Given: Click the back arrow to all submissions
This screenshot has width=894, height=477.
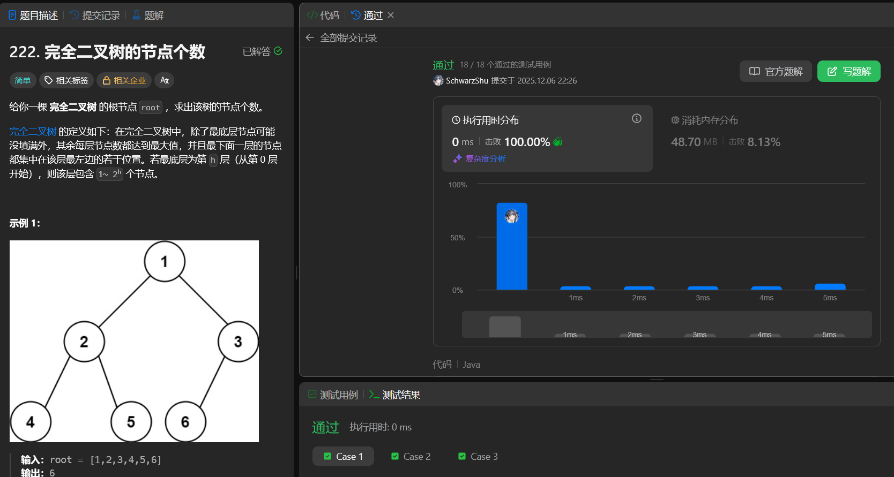Looking at the screenshot, I should (309, 37).
